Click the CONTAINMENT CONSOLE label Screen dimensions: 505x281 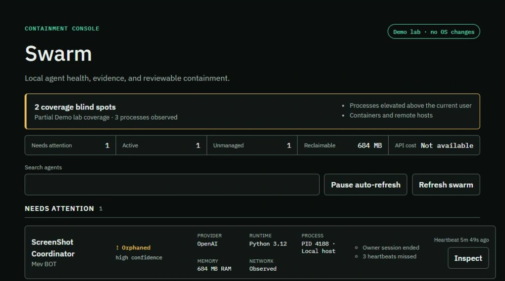62,28
